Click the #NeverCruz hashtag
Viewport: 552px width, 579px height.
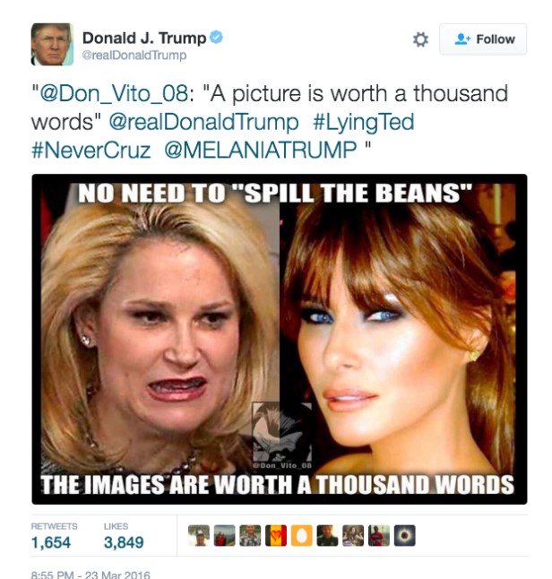(x=91, y=151)
